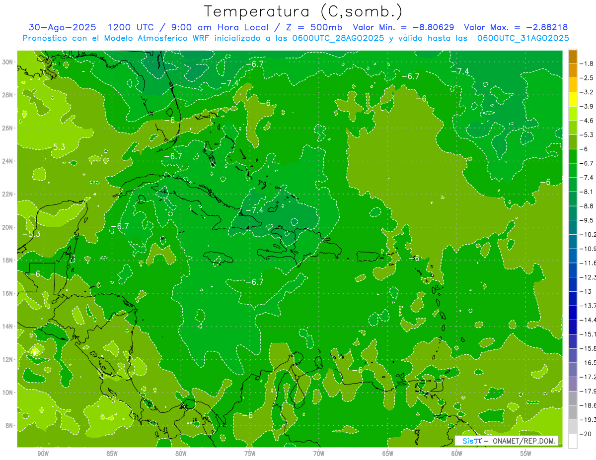Select the date text "30-Ago-2025"
The width and height of the screenshot is (596, 460).
point(61,28)
